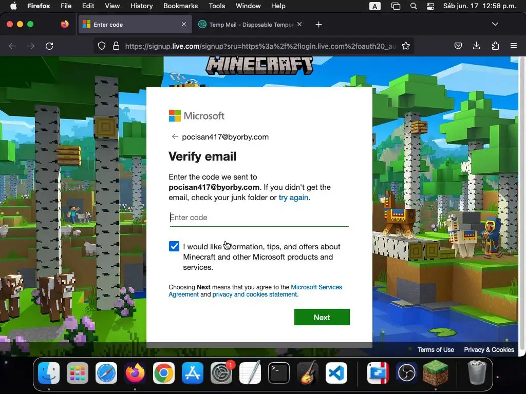Click the green Next button
526x394 pixels.
[322, 317]
